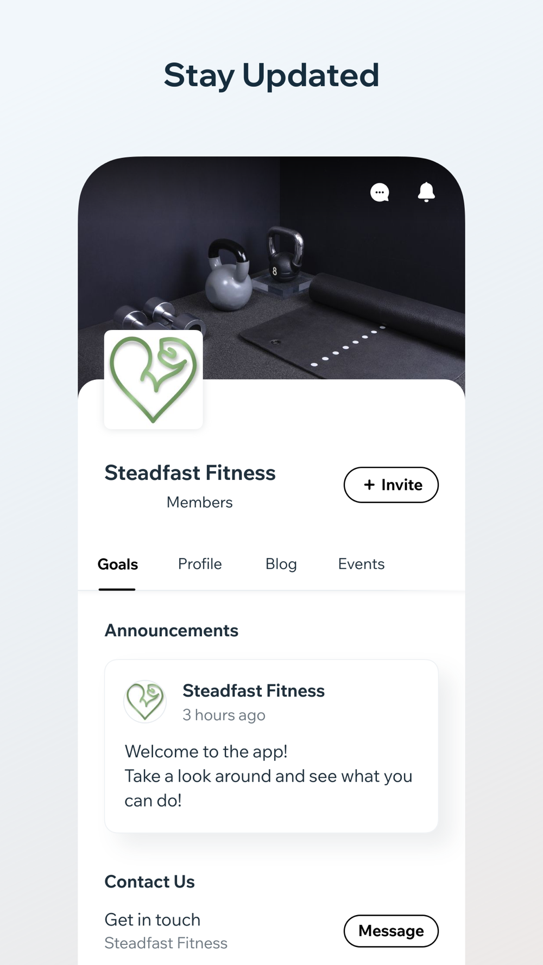
Task: Tap the Message button
Action: pyautogui.click(x=391, y=931)
